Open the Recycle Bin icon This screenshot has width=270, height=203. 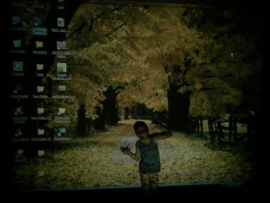click(17, 43)
